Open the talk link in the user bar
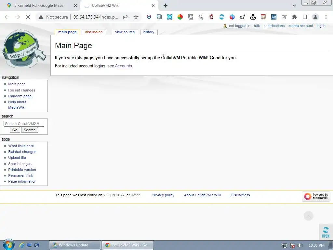 [x=257, y=26]
